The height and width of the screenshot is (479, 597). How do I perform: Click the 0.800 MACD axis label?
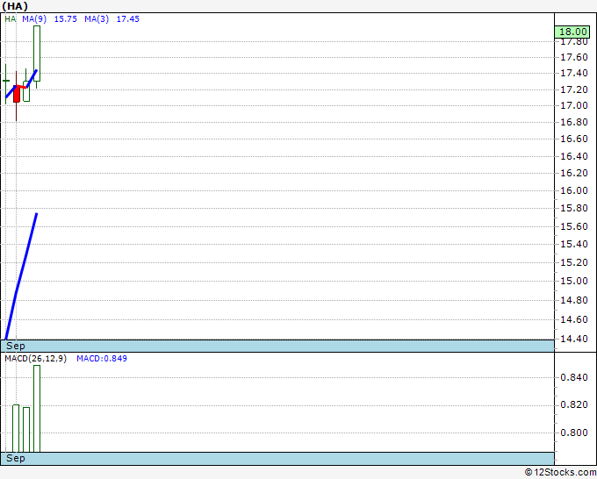click(x=574, y=433)
